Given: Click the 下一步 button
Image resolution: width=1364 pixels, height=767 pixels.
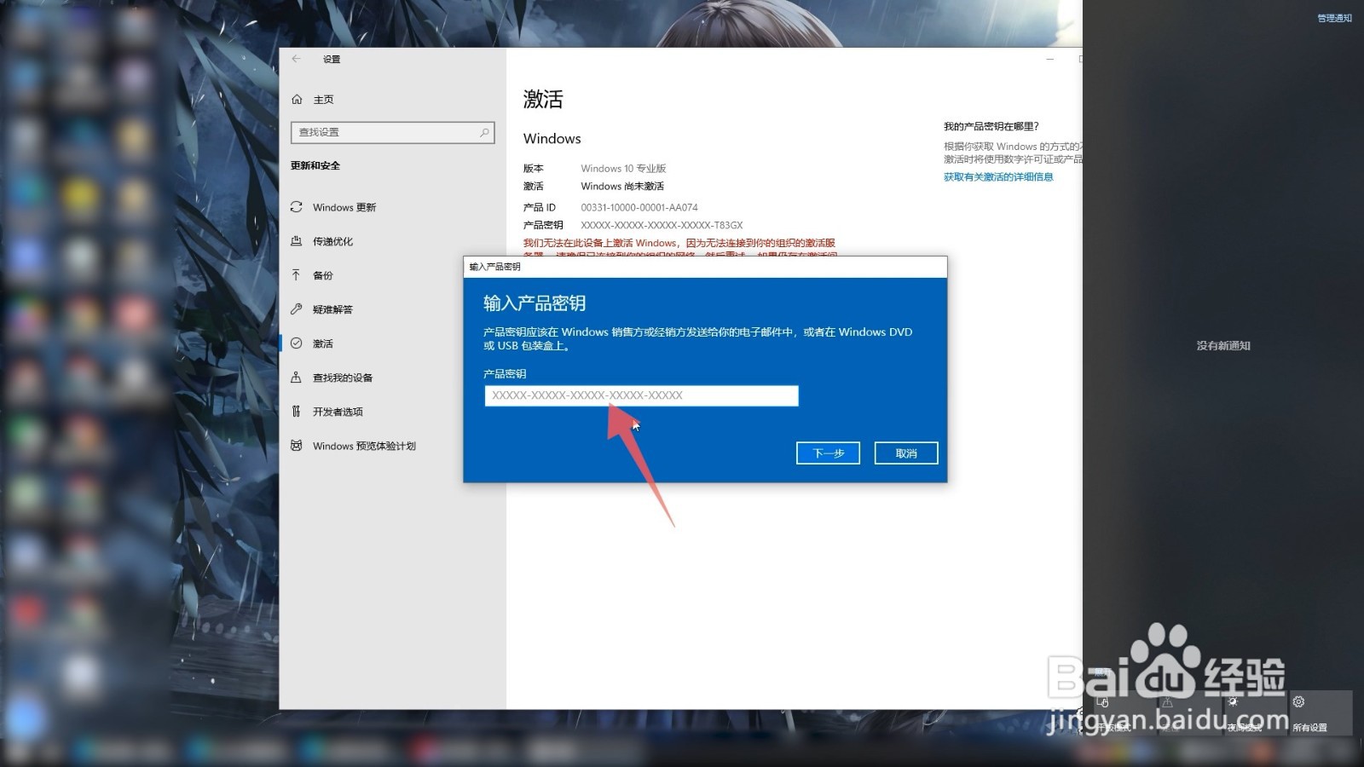Looking at the screenshot, I should pos(828,453).
